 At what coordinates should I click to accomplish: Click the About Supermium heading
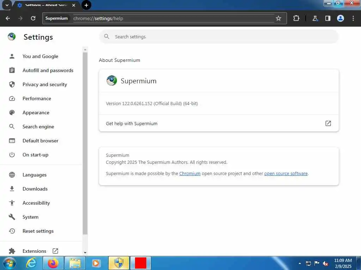pyautogui.click(x=120, y=60)
